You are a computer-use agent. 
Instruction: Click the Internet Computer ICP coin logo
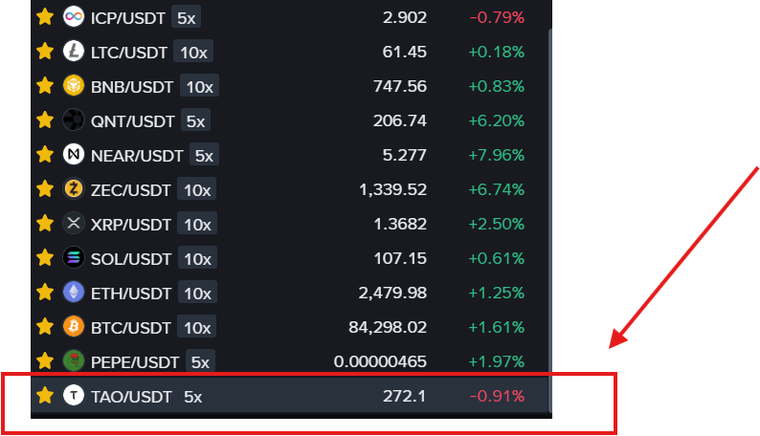click(74, 16)
